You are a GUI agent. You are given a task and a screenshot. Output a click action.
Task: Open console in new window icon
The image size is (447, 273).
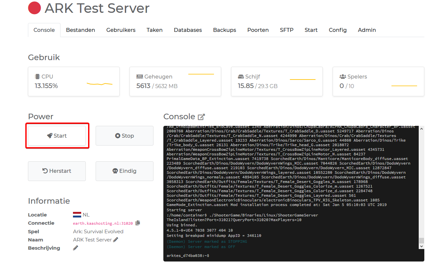click(201, 117)
